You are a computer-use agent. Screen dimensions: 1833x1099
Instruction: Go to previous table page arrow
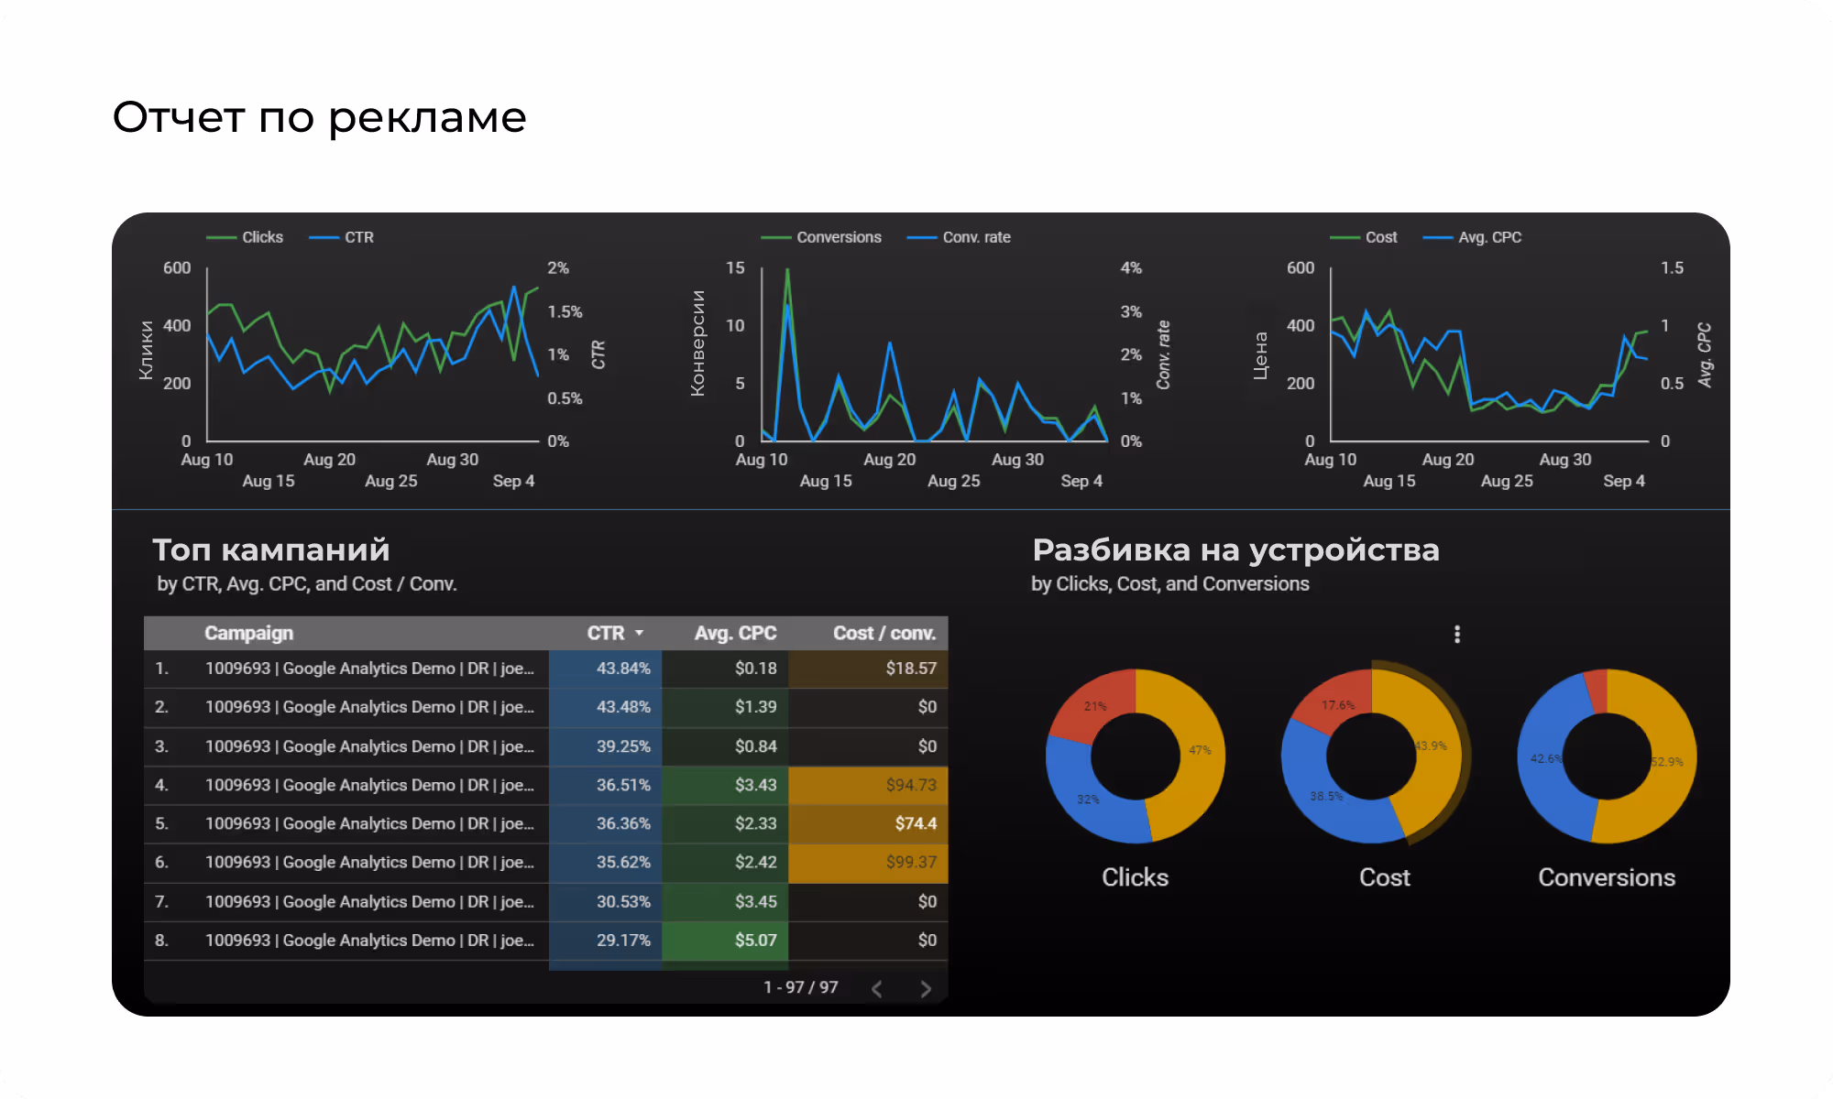coord(877,989)
